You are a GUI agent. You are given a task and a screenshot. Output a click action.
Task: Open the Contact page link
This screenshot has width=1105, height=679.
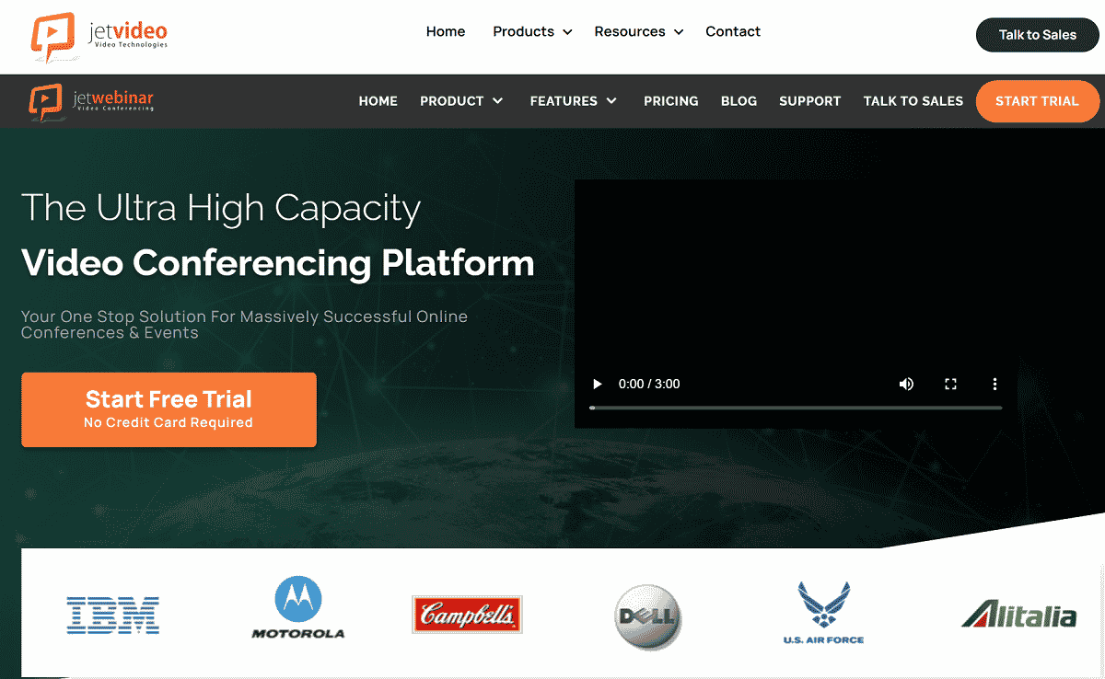(733, 31)
